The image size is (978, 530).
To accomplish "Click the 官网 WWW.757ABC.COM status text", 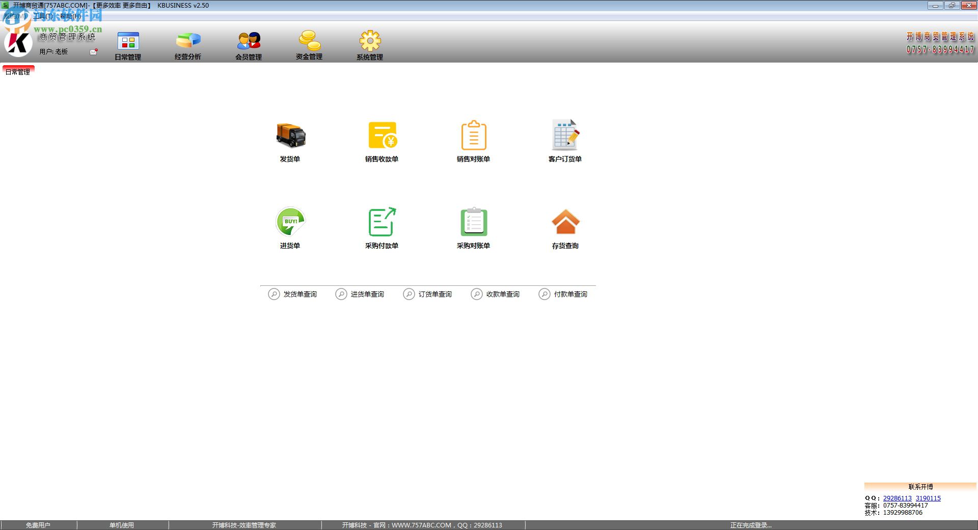I will [x=422, y=525].
